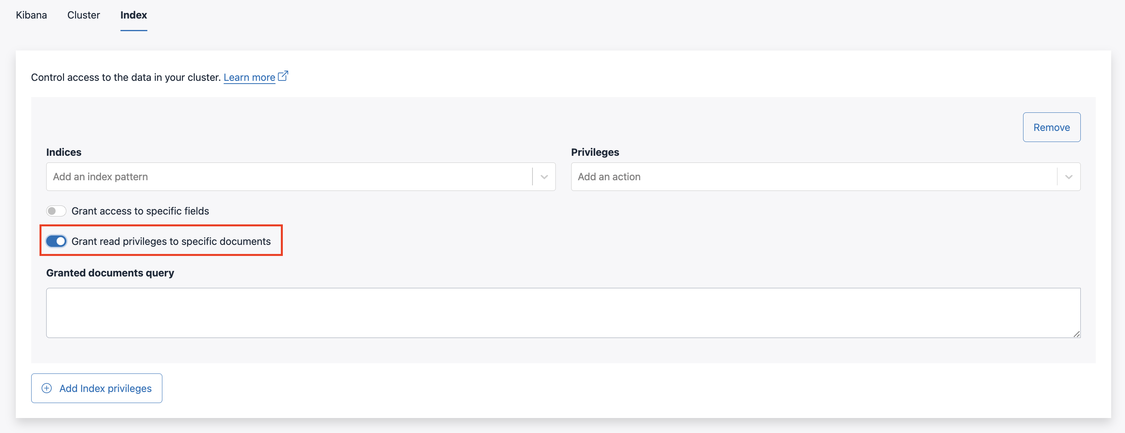Click the Privileges field label

coord(595,152)
